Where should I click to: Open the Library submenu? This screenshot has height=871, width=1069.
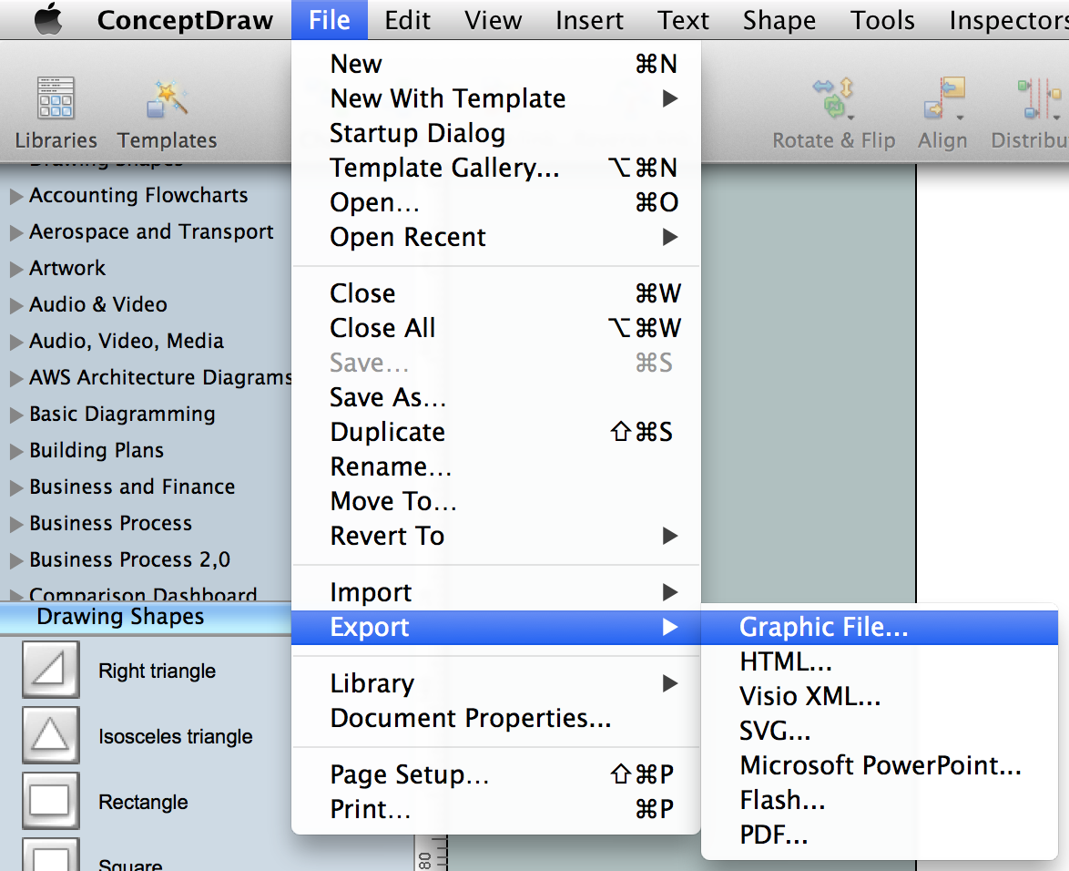495,683
